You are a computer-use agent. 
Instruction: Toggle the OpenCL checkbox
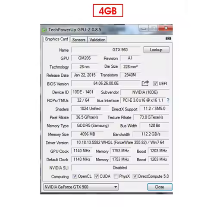[75, 176]
